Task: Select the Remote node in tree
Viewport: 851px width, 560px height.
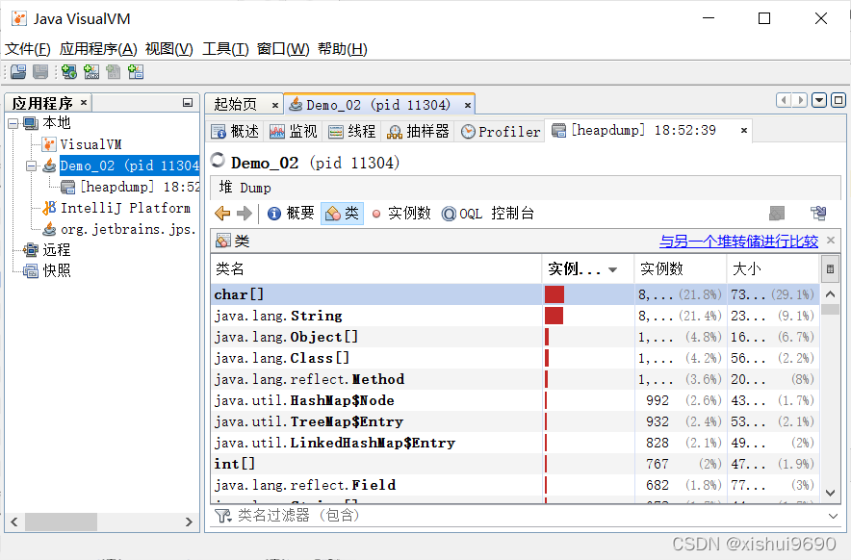Action: click(57, 250)
